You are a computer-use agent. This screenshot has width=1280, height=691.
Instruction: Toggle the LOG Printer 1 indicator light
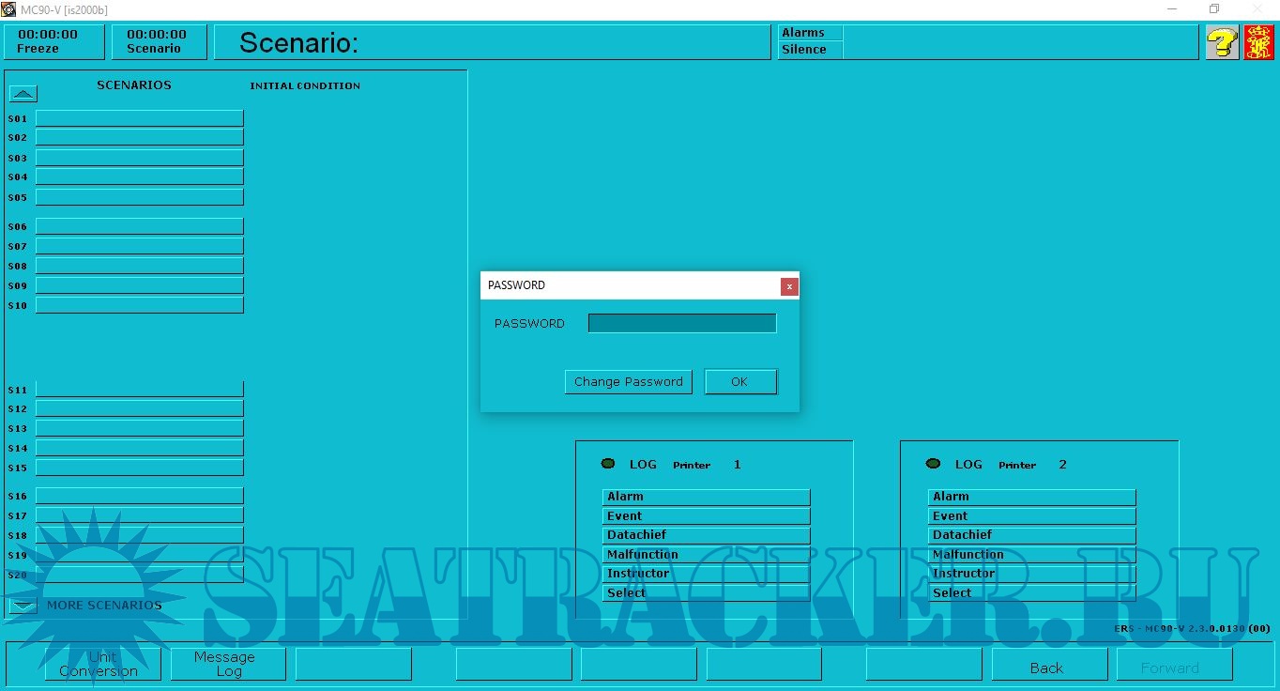(x=608, y=464)
